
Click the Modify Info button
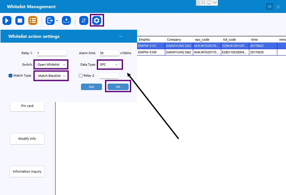pyautogui.click(x=27, y=139)
